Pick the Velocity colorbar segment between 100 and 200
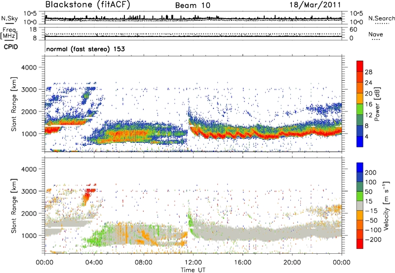Screen dimensions: 395x273 [x=360, y=177]
